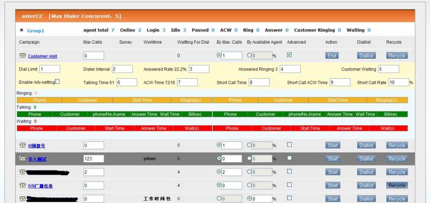This screenshot has height=203, width=430.
Task: Click By Max. Calls value field for M预拨号
Action: [x=232, y=145]
